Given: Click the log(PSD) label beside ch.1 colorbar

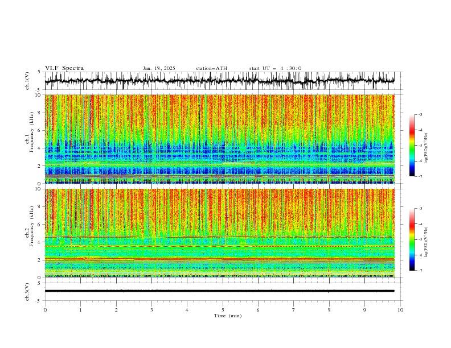Looking at the screenshot, I should 426,148.
